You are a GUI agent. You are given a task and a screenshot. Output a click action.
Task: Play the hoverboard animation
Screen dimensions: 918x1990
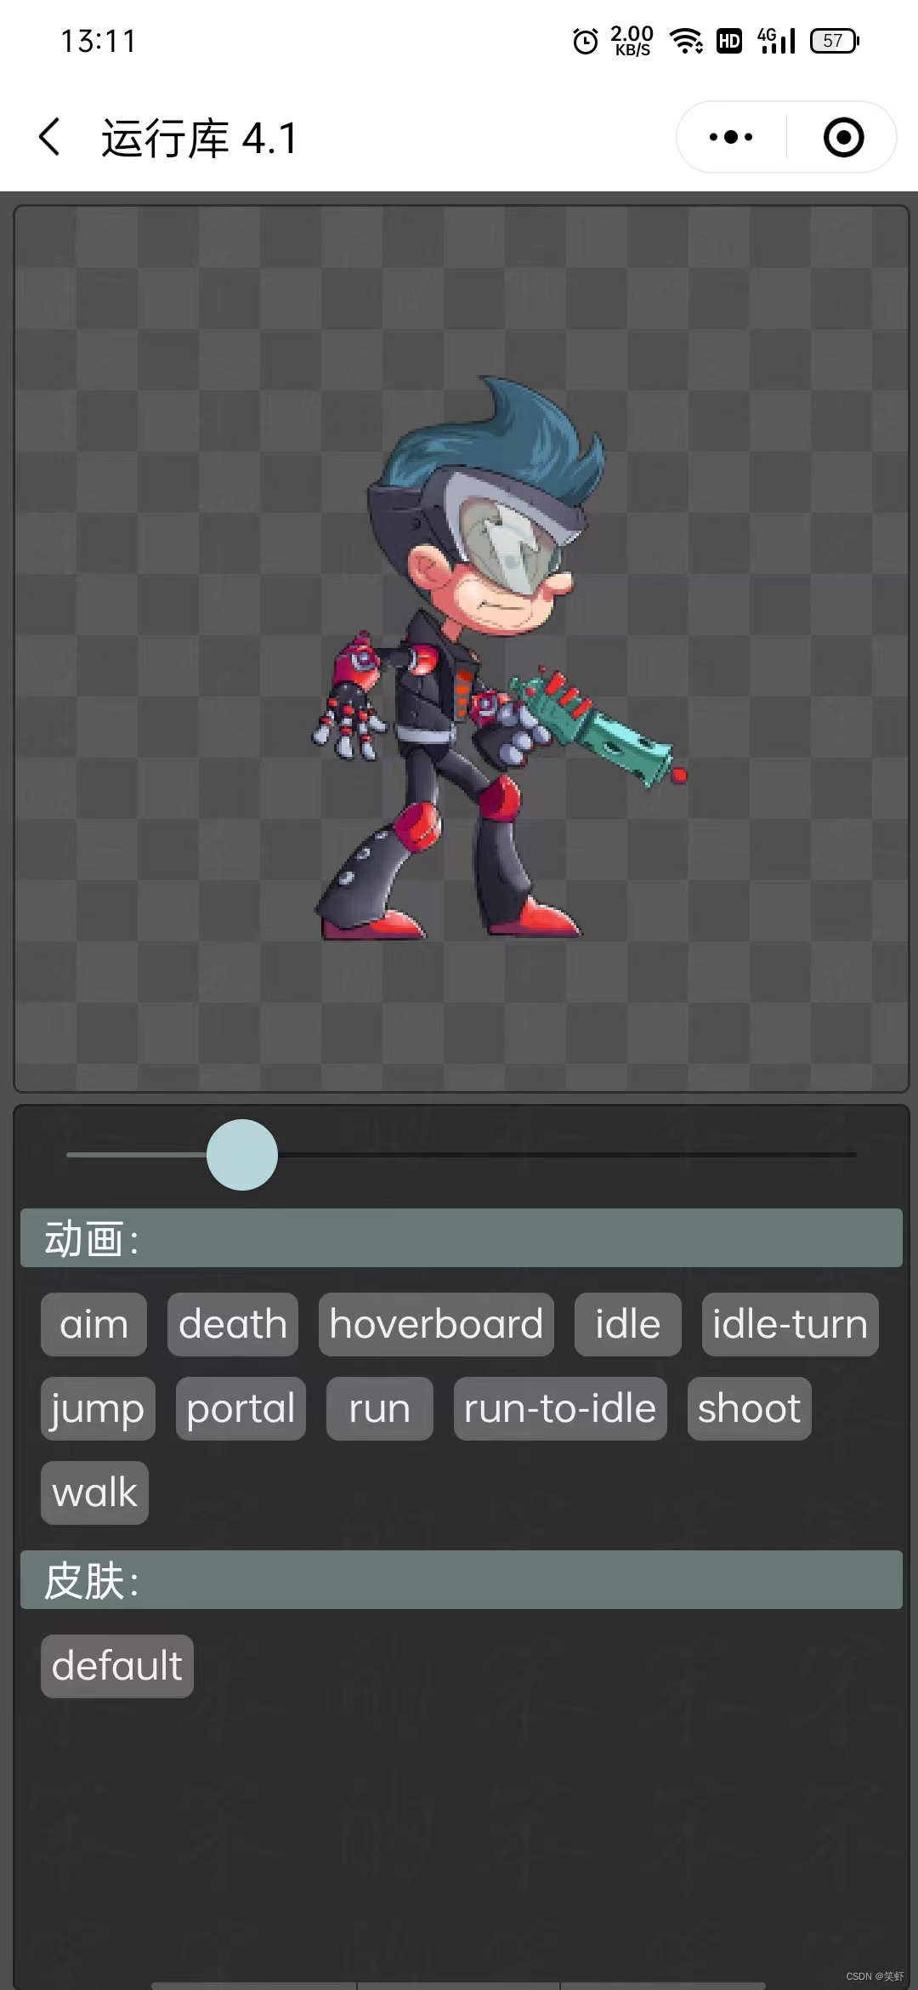coord(436,1324)
